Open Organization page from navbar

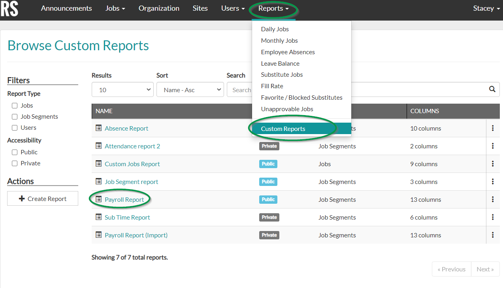click(159, 8)
